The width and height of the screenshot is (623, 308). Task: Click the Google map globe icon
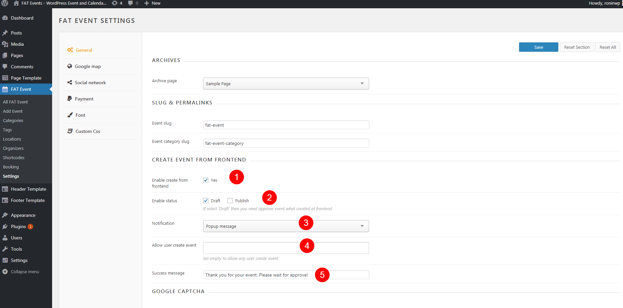(70, 66)
